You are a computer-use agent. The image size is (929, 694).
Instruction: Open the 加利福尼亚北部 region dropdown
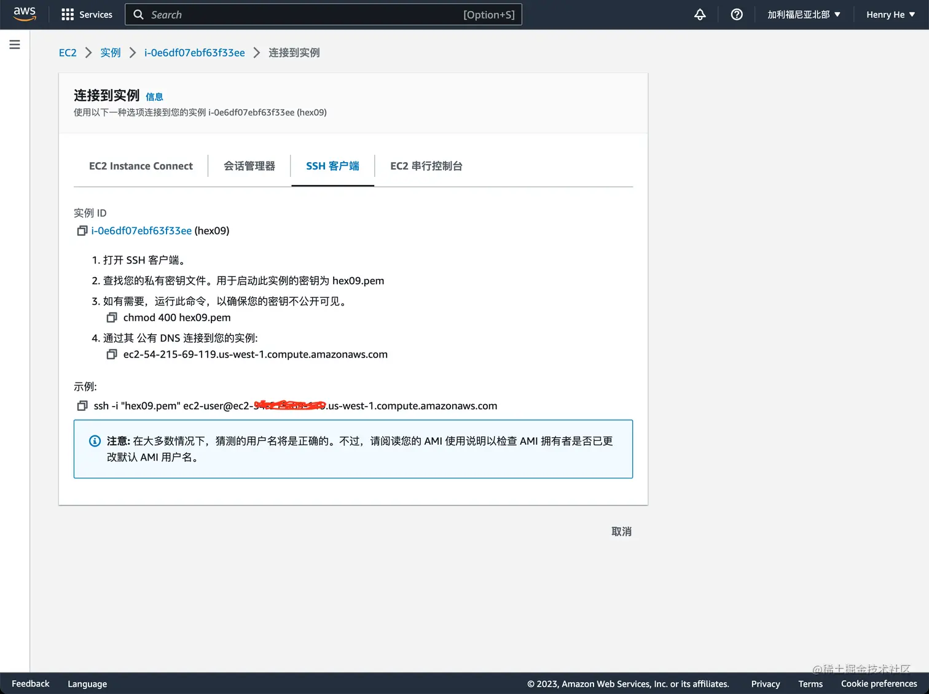[804, 15]
